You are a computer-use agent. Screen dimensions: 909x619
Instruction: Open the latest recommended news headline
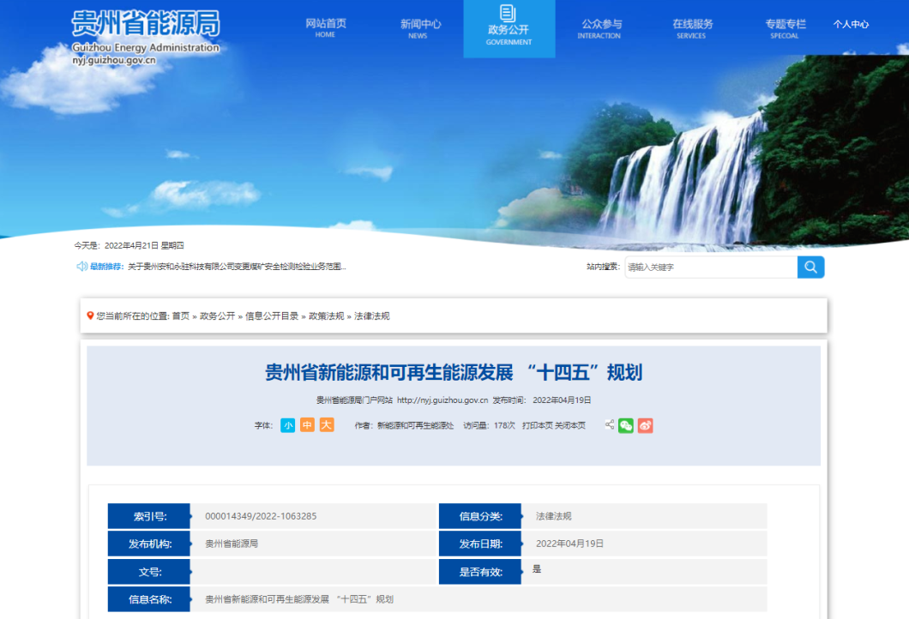pos(237,267)
